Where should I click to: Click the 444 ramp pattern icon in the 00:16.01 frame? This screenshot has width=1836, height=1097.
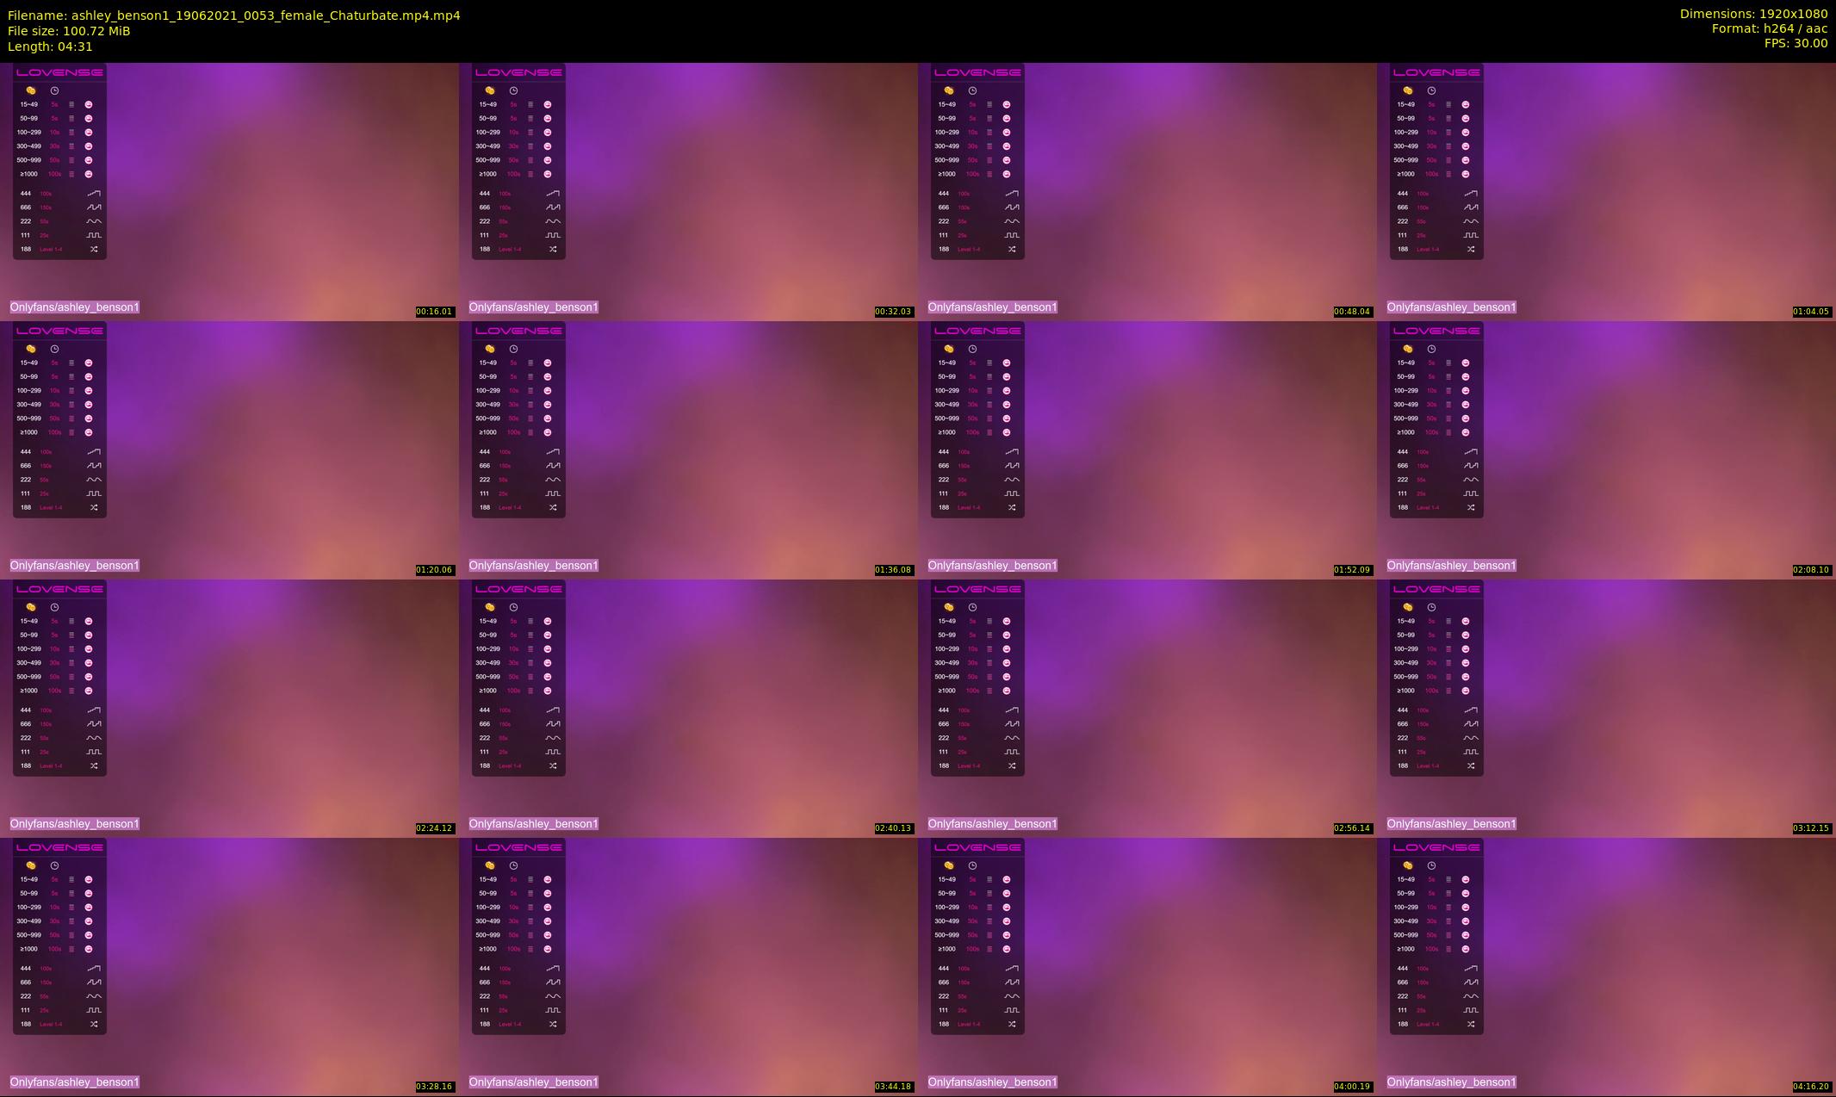coord(94,194)
